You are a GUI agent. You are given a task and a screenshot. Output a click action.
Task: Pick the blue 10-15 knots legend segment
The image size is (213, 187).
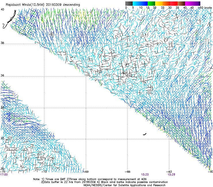(x=144, y=3)
